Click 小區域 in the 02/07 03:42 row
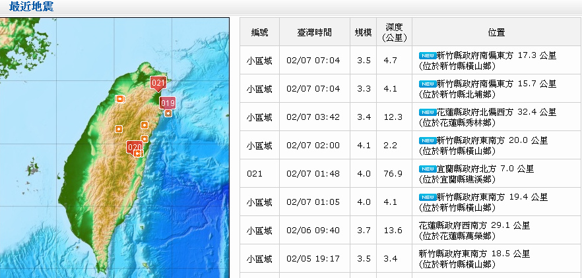The height and width of the screenshot is (278, 582). 259,117
